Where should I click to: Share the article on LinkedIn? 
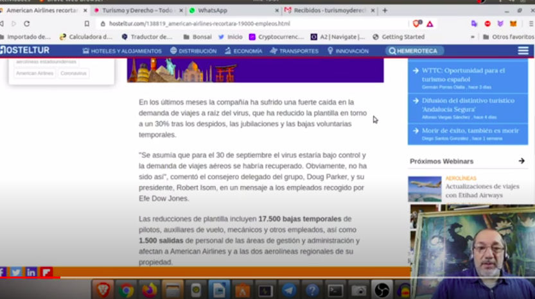31,273
